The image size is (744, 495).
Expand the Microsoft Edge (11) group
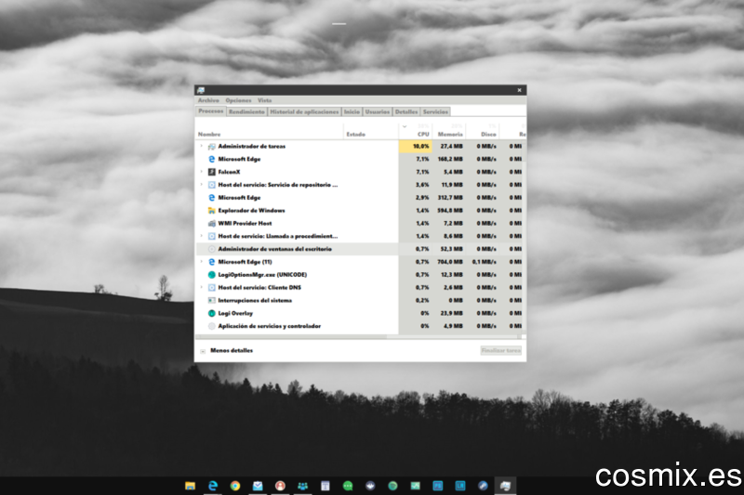tap(201, 262)
